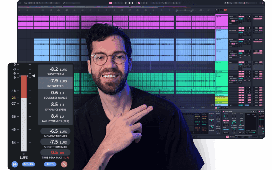Click the loop brace in the timeline ruler

point(184,11)
